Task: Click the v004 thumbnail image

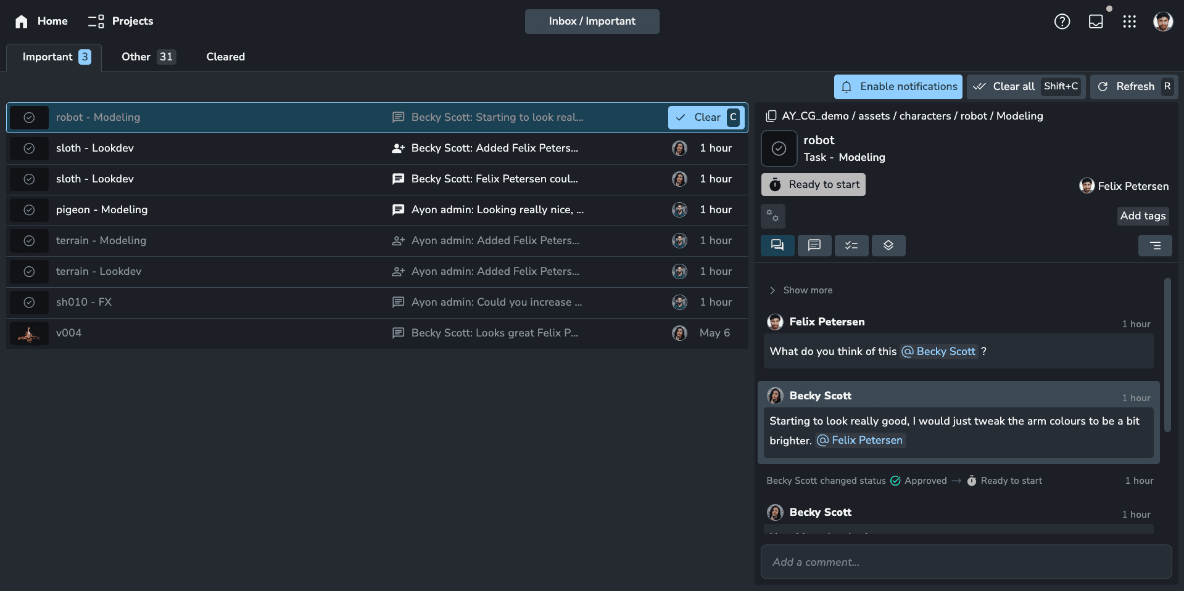Action: tap(29, 333)
